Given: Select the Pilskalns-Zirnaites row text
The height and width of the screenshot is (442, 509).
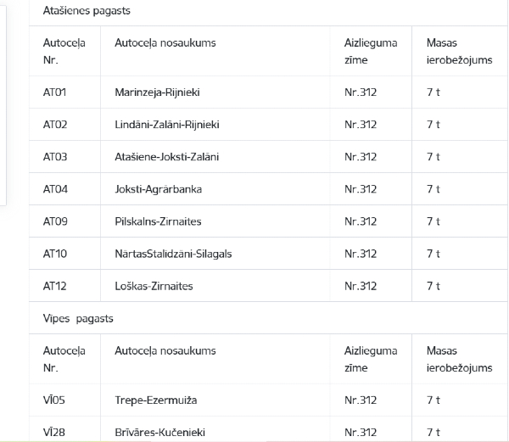Looking at the screenshot, I should [x=158, y=221].
